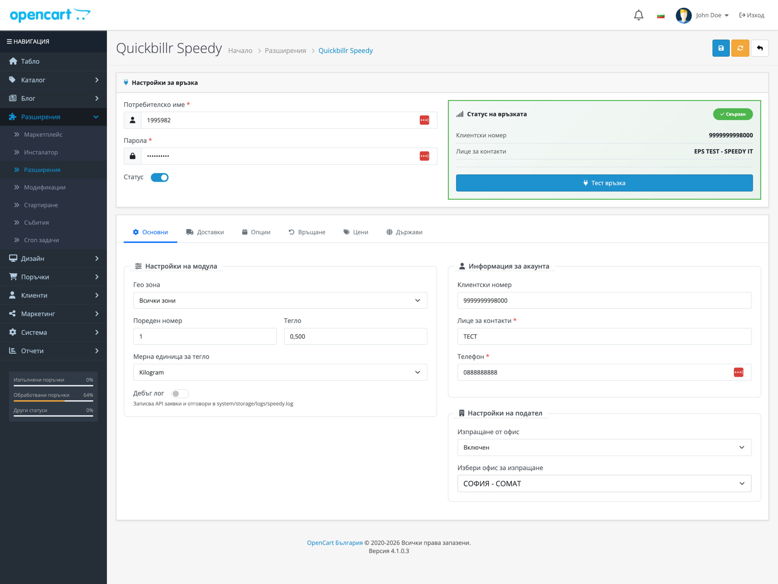Screen dimensions: 778x584
Task: Toggle the НАВИГАЦИЯ hamburger menu
Action: [9, 42]
